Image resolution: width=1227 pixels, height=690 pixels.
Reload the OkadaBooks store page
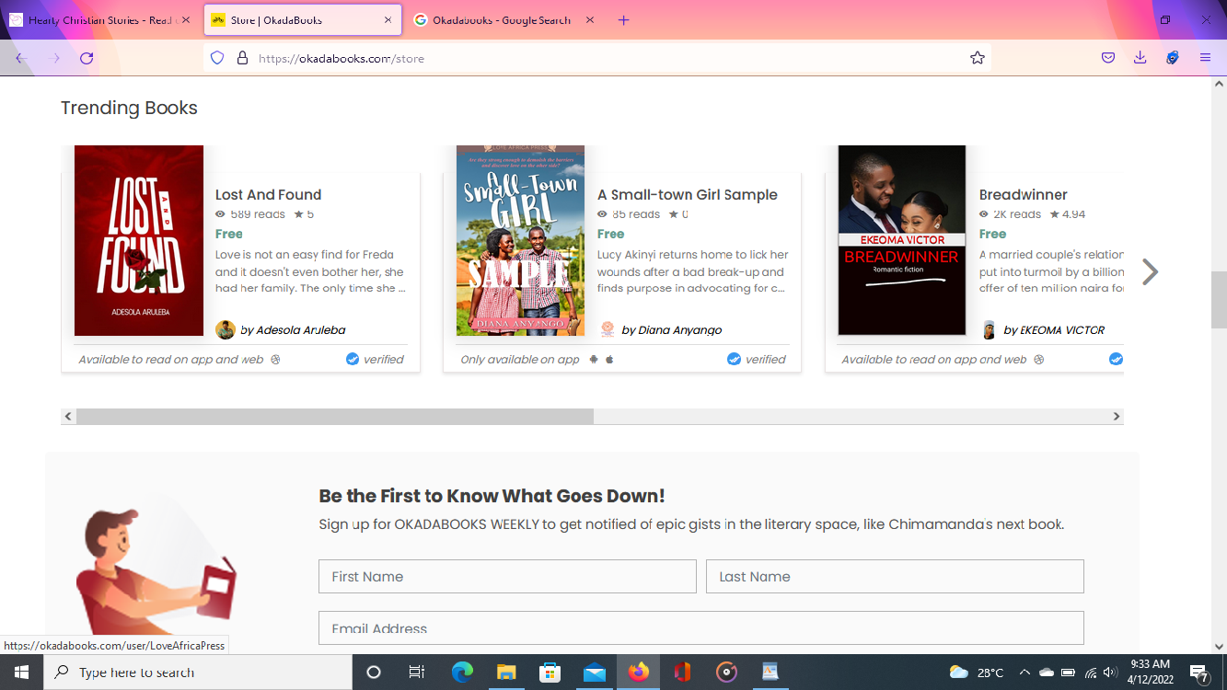(x=87, y=58)
